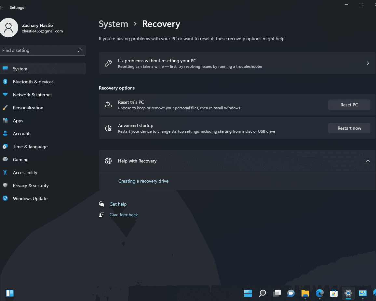
Task: Open Fix problems without resetting chevron
Action: coord(368,63)
